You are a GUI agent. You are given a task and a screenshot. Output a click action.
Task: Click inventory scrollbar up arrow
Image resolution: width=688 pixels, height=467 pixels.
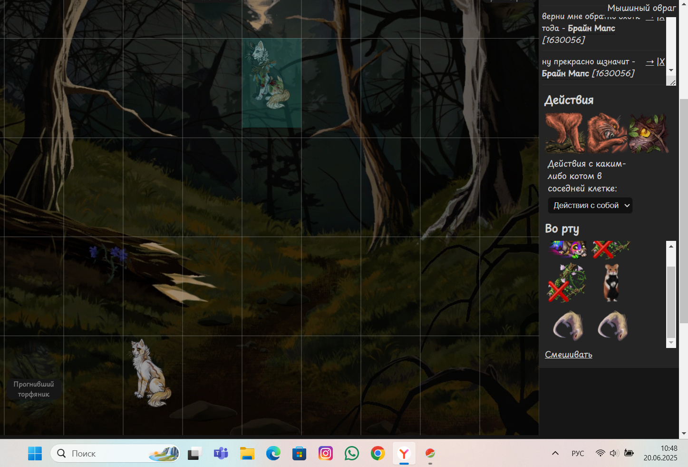671,246
